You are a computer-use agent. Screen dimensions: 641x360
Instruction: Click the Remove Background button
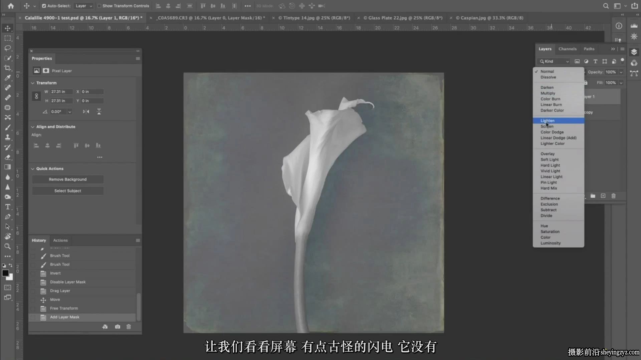click(x=68, y=179)
